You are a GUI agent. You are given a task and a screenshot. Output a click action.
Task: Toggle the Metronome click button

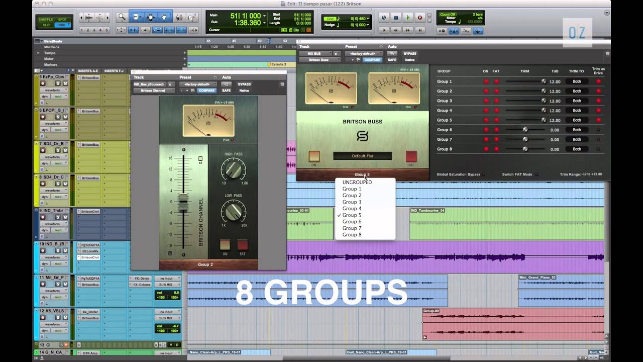point(454,31)
